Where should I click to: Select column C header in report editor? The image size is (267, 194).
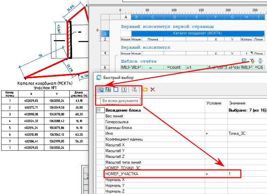[153, 17]
